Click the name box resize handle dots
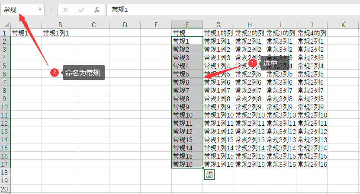 [x=51, y=10]
